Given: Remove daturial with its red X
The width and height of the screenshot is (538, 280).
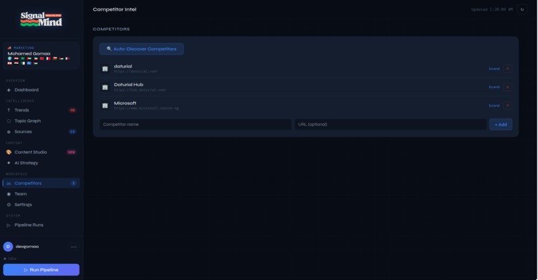Looking at the screenshot, I should 507,69.
